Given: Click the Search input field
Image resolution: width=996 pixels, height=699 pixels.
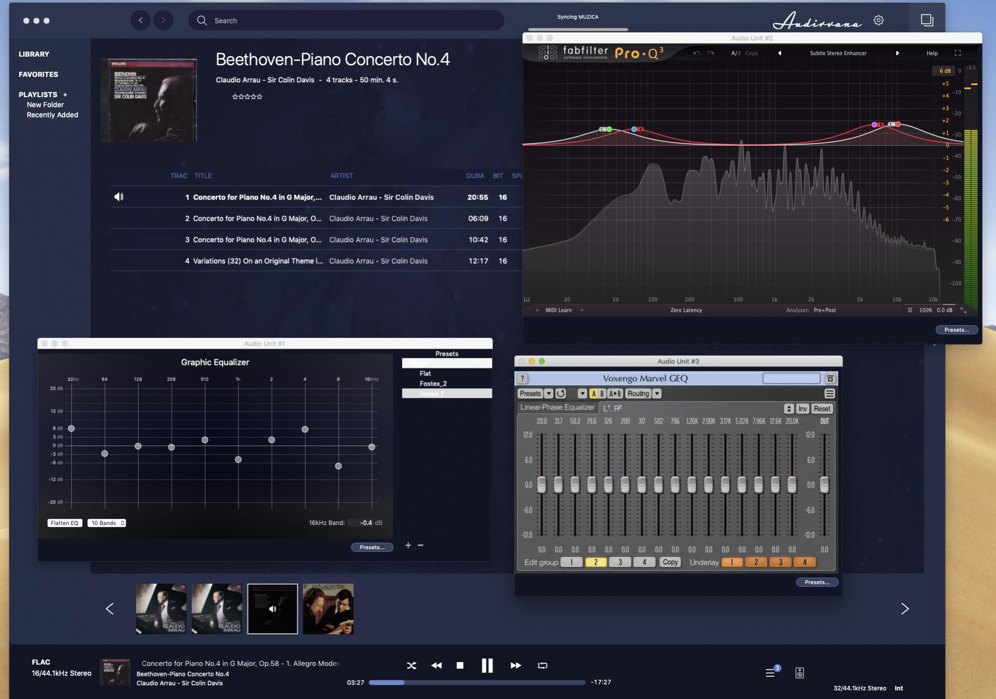Looking at the screenshot, I should (346, 20).
